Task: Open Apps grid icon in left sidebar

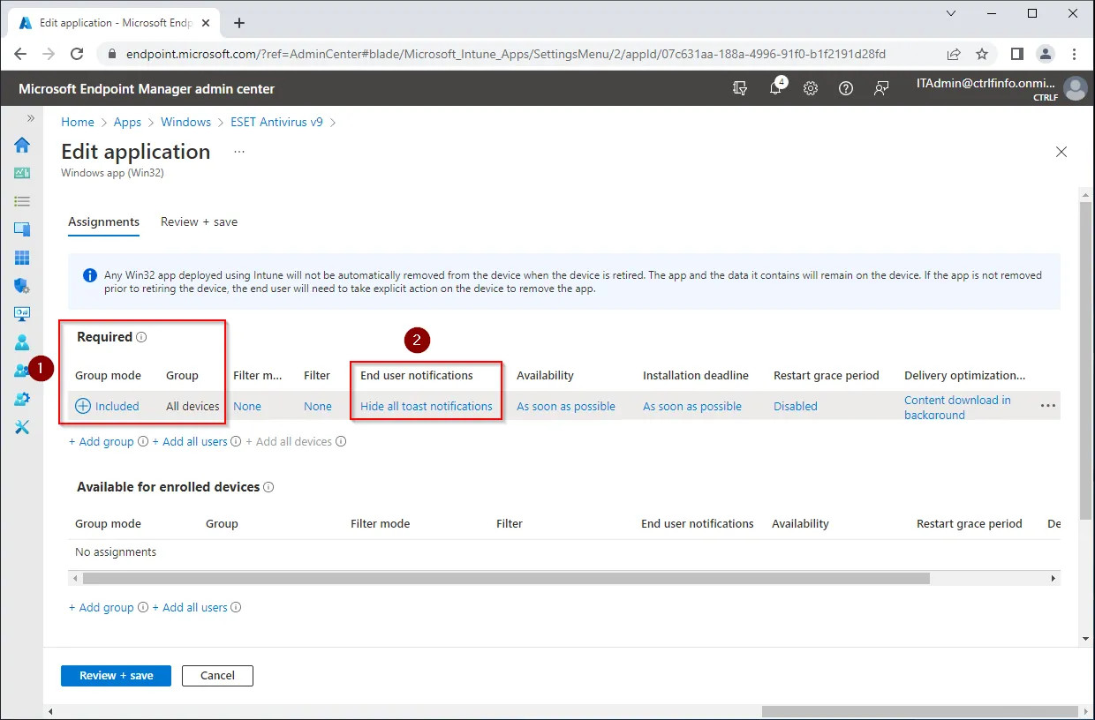Action: pyautogui.click(x=22, y=258)
